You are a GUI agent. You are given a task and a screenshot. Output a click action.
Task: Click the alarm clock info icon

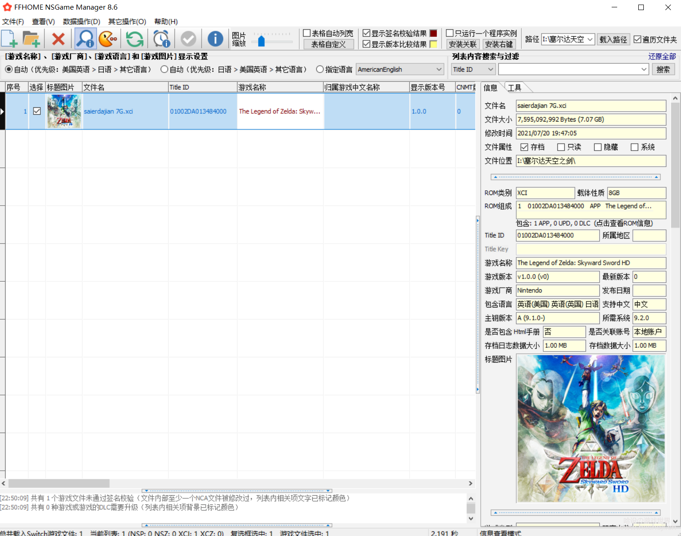[162, 39]
